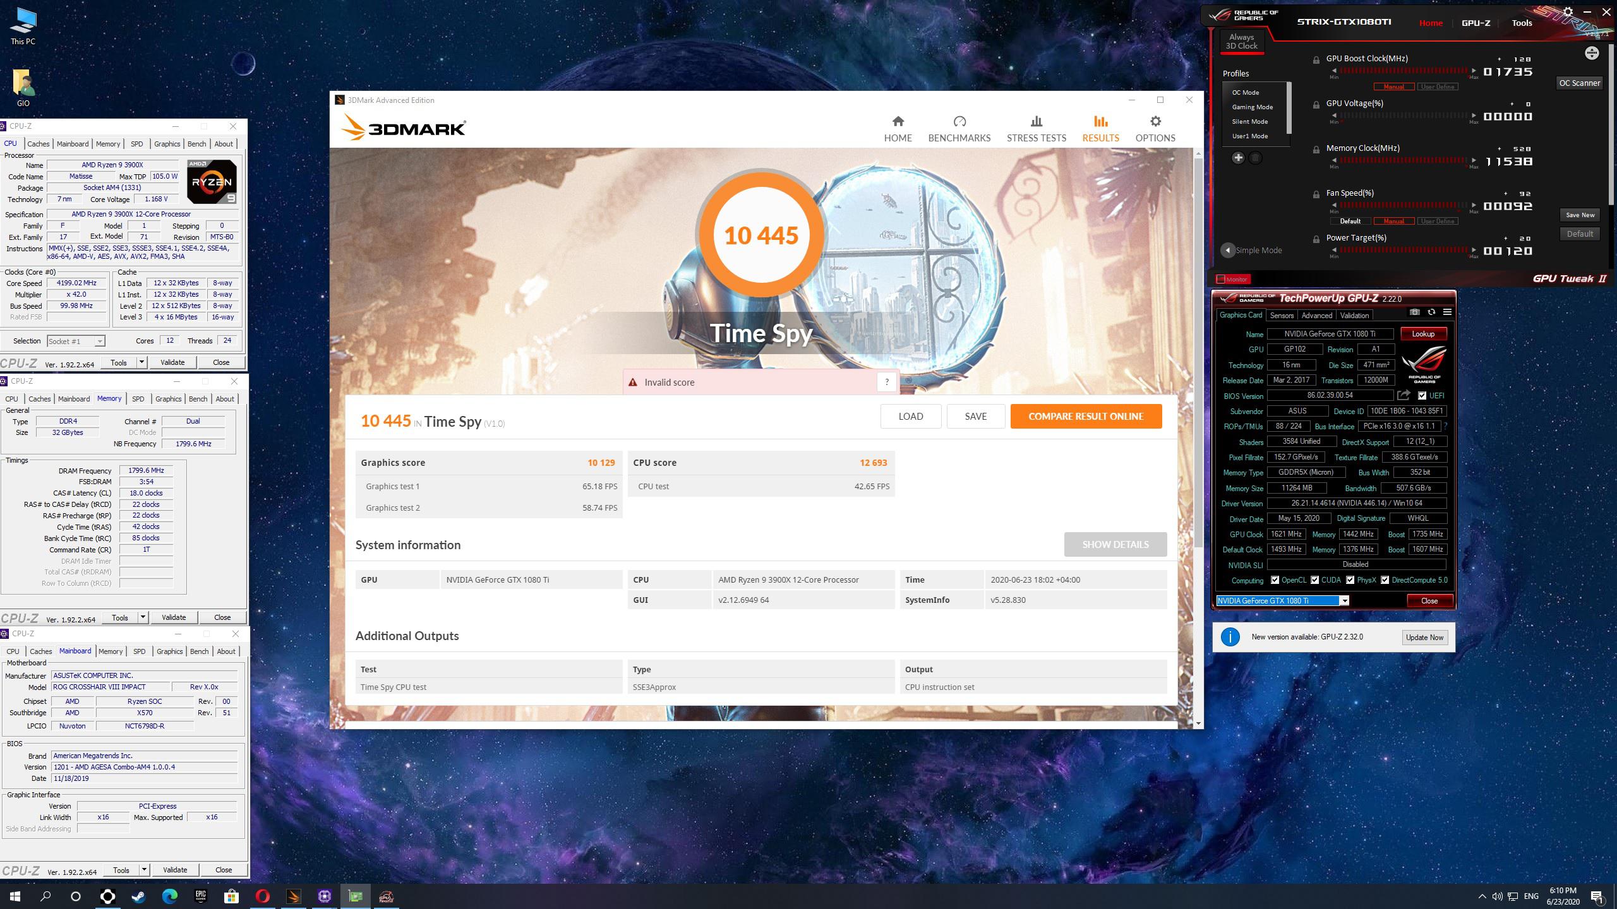The height and width of the screenshot is (909, 1617).
Task: Click SAVE result button
Action: click(x=975, y=416)
